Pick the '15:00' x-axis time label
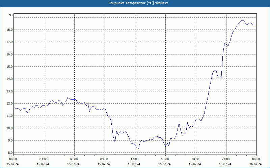This screenshot has width=270, height=168. coord(164,159)
